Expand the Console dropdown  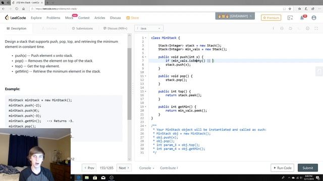point(146,168)
